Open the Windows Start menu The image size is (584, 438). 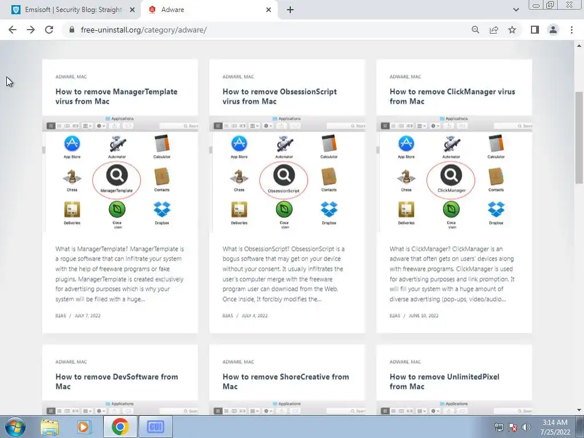tap(15, 427)
